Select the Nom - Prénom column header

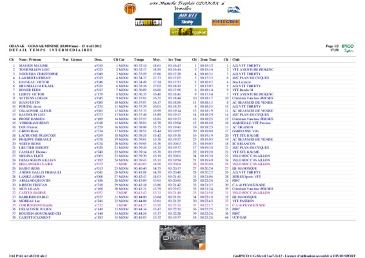tap(30, 59)
